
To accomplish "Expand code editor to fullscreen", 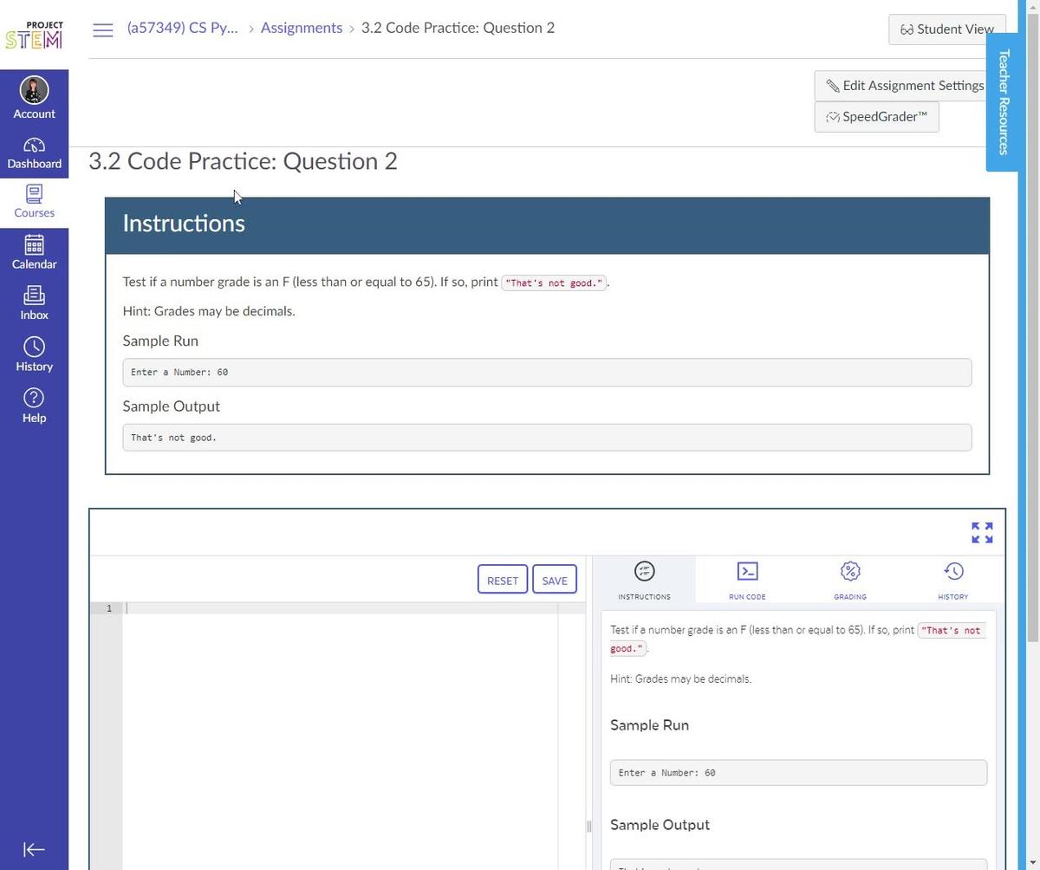I will [x=982, y=533].
